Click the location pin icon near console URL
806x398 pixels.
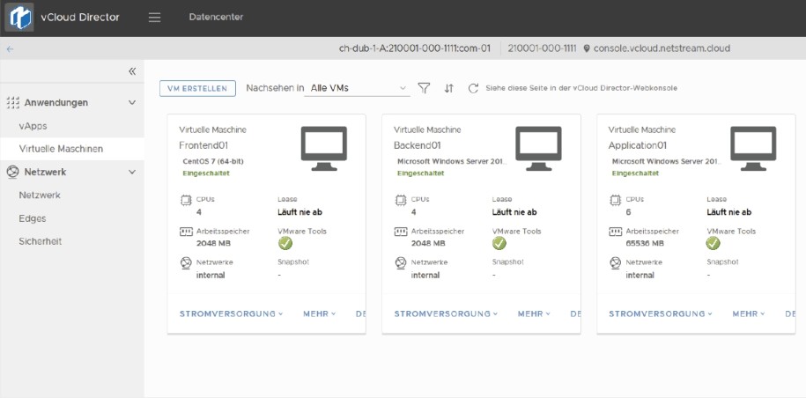587,48
